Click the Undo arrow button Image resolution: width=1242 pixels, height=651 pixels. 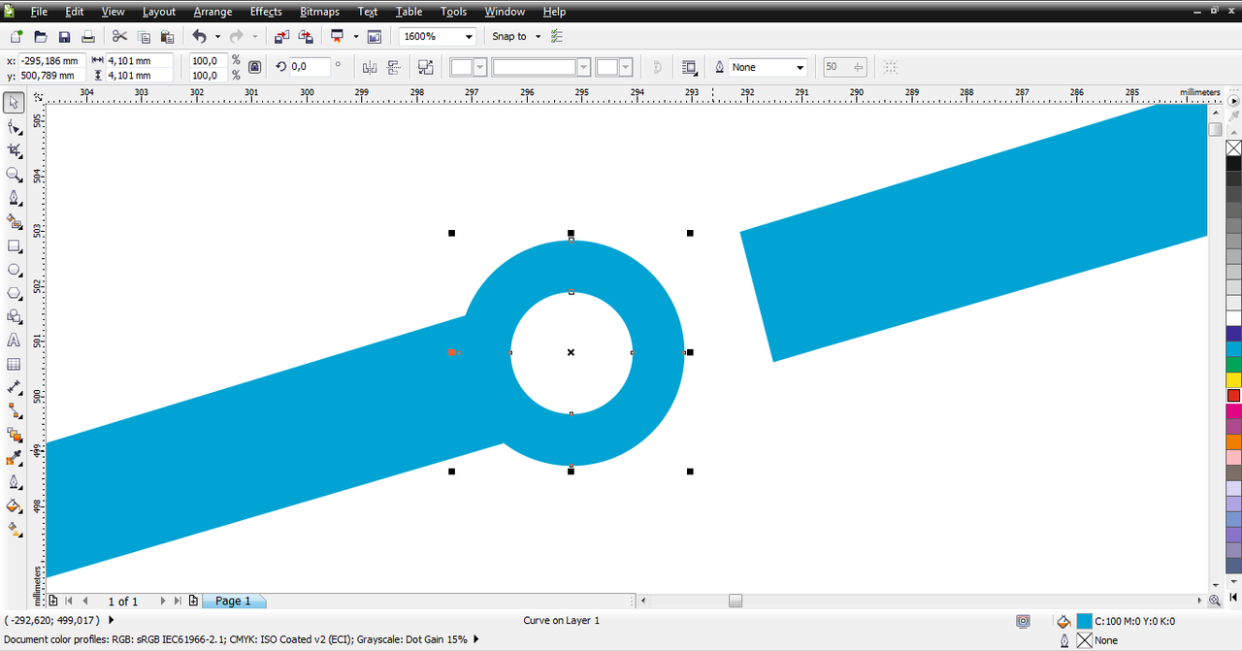click(199, 37)
